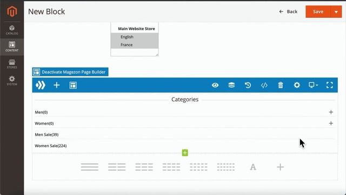
Task: Go back using the Back link
Action: coord(288,11)
